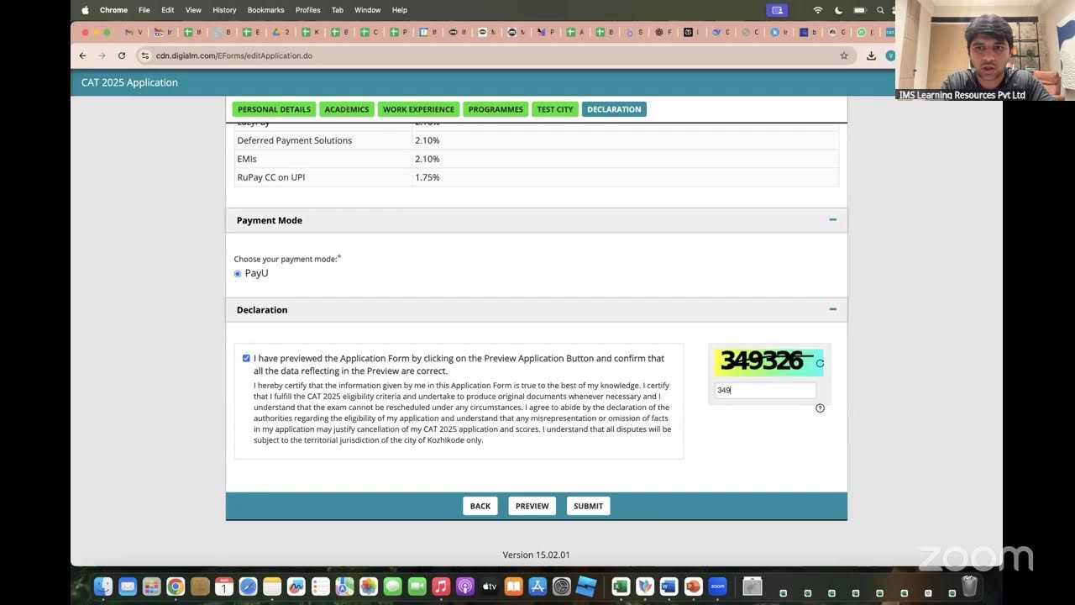This screenshot has height=605, width=1075.
Task: Open Notes from the dock
Action: point(272,587)
